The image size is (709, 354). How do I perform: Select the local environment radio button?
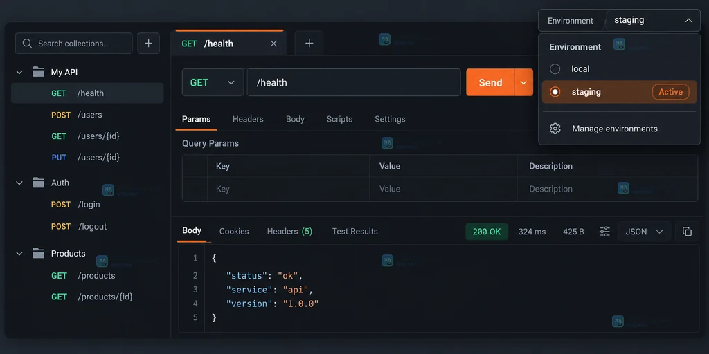click(555, 69)
